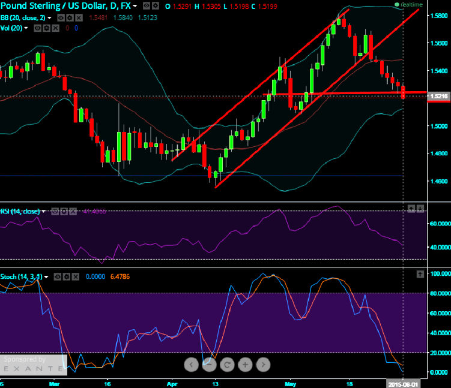The image size is (451, 388).
Task: Remove the BB indicator with its X icon
Action: (79, 18)
